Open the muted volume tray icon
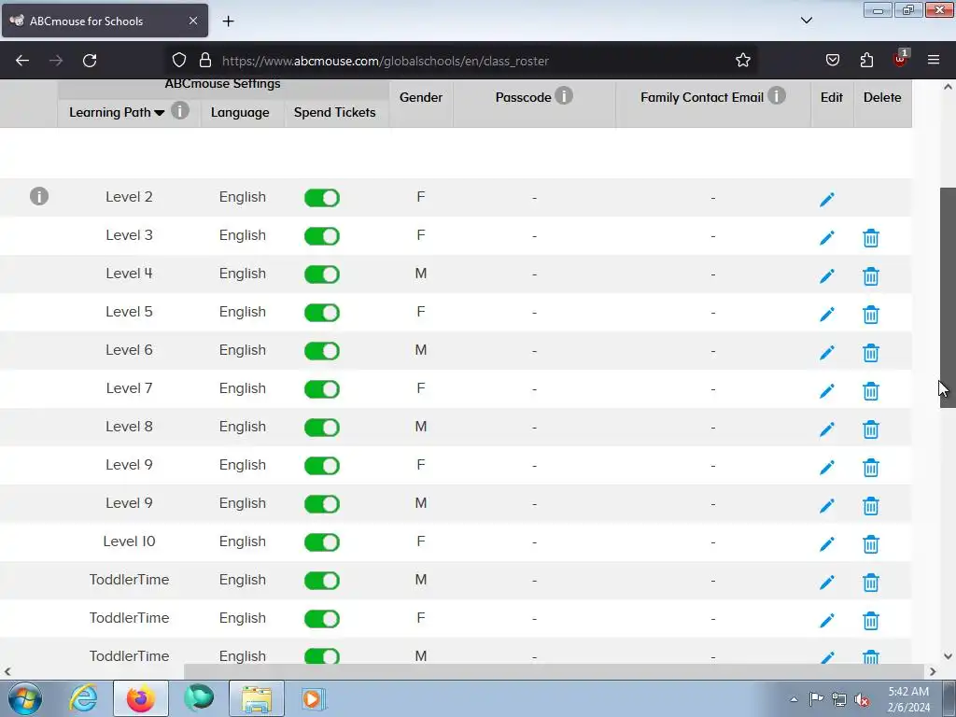The image size is (956, 717). coord(862,699)
